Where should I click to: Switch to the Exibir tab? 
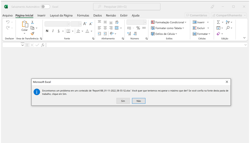pyautogui.click(x=124, y=15)
